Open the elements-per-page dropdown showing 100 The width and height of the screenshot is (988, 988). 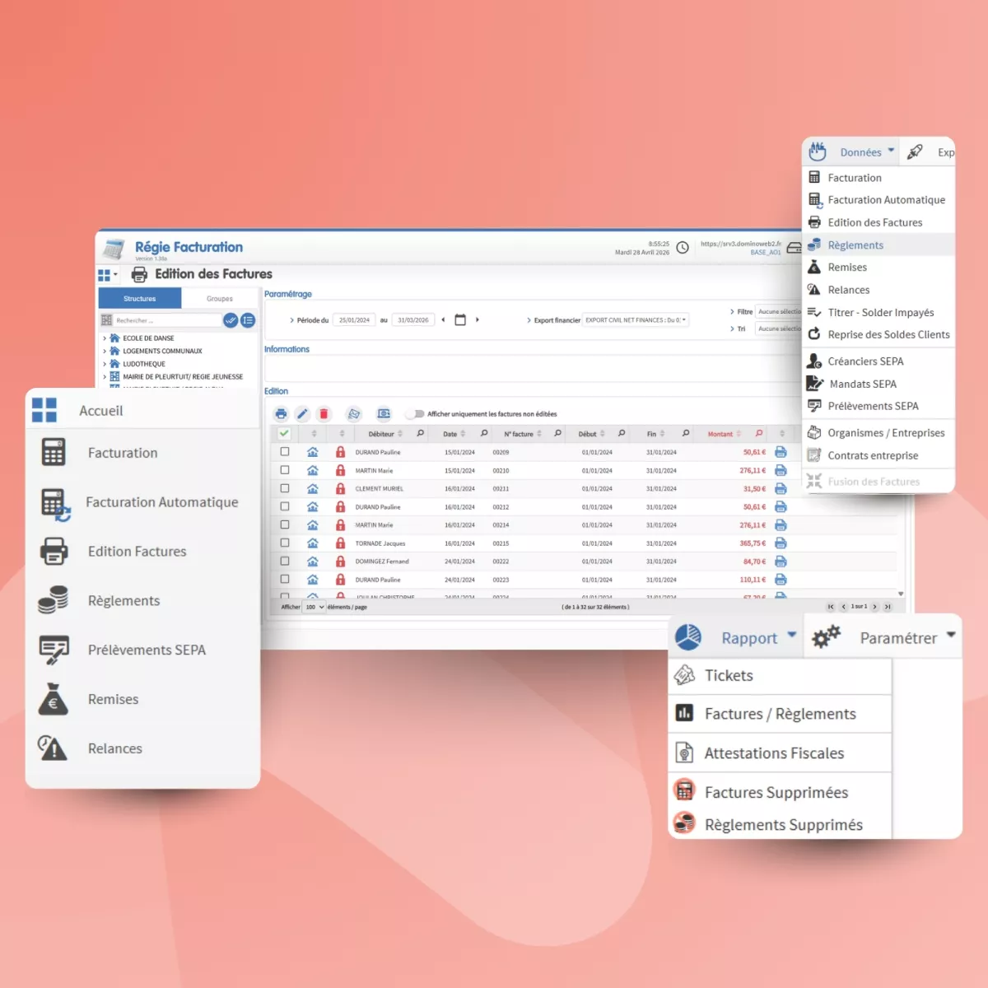click(315, 607)
